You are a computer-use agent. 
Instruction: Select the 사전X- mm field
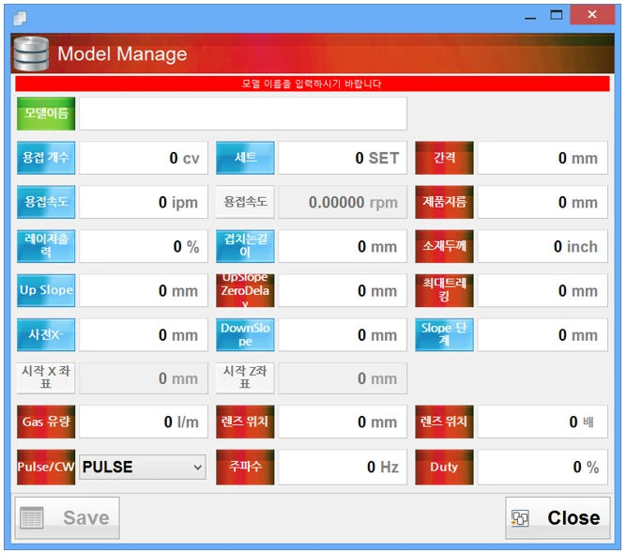tap(144, 334)
